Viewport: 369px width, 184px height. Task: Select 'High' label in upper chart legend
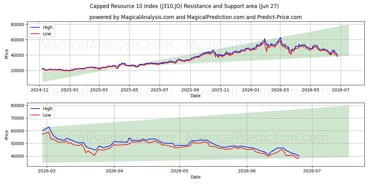click(48, 27)
